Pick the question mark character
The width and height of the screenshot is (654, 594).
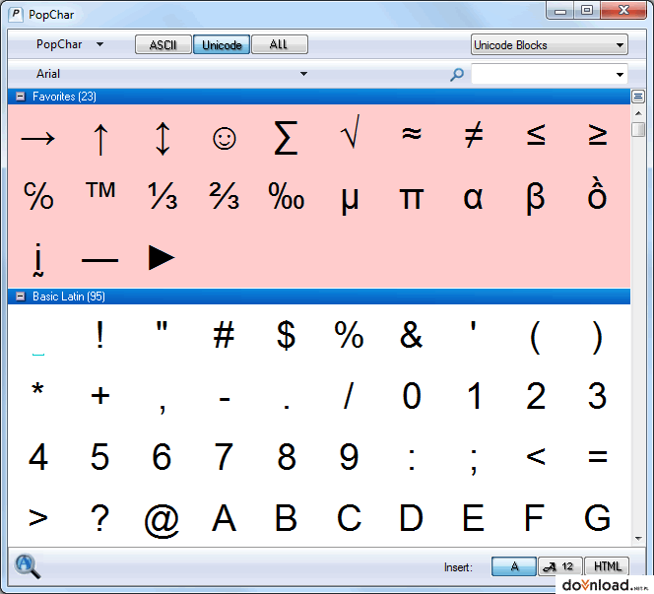pyautogui.click(x=100, y=518)
